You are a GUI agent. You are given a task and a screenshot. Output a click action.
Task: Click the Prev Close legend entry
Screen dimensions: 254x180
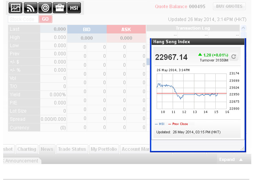tap(178, 124)
